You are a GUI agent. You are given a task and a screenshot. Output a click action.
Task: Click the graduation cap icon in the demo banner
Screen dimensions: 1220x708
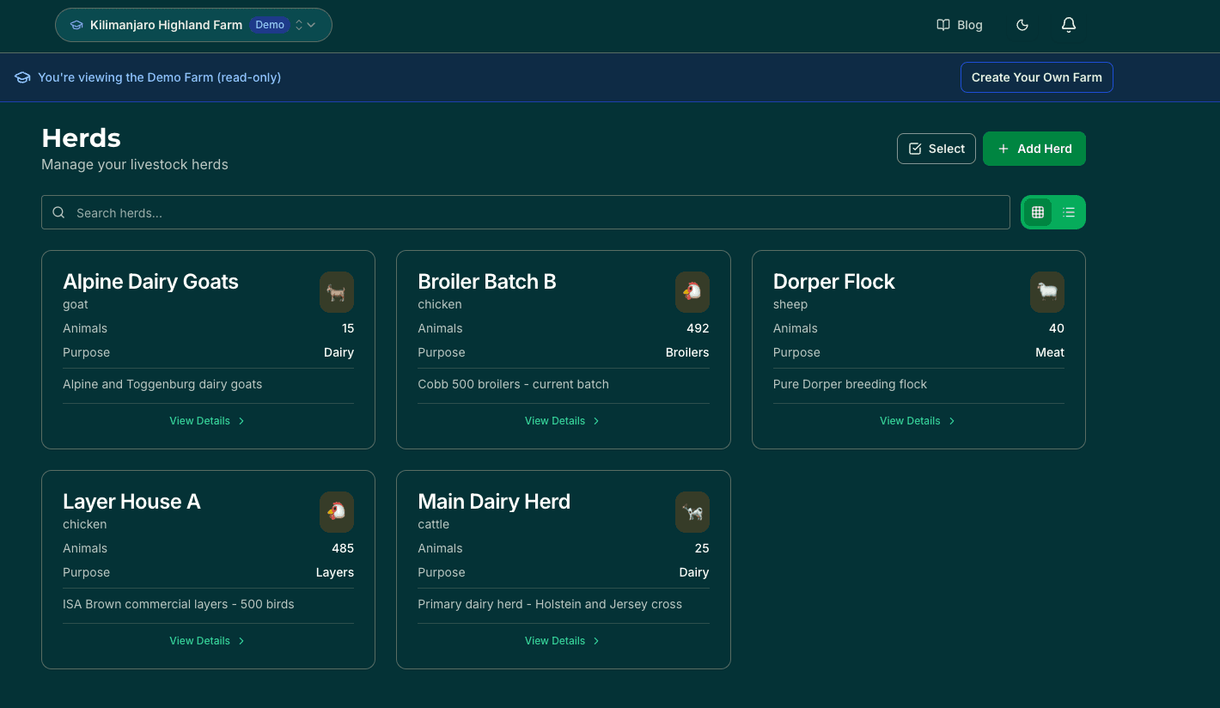[x=22, y=77]
